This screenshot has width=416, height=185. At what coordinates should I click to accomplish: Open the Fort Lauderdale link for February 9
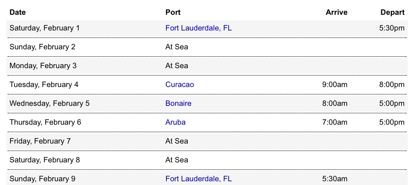(198, 179)
